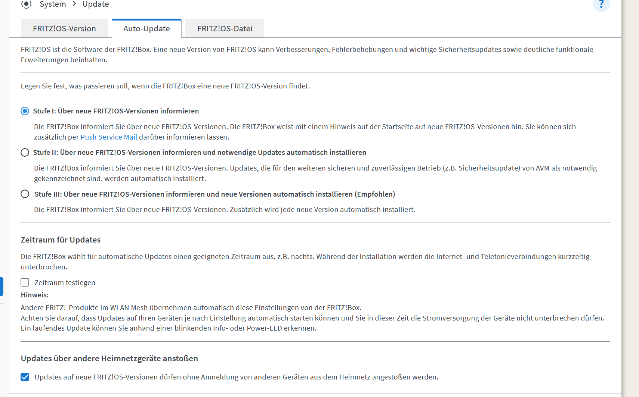
Task: Open the Push Service Mail link
Action: tap(109, 137)
